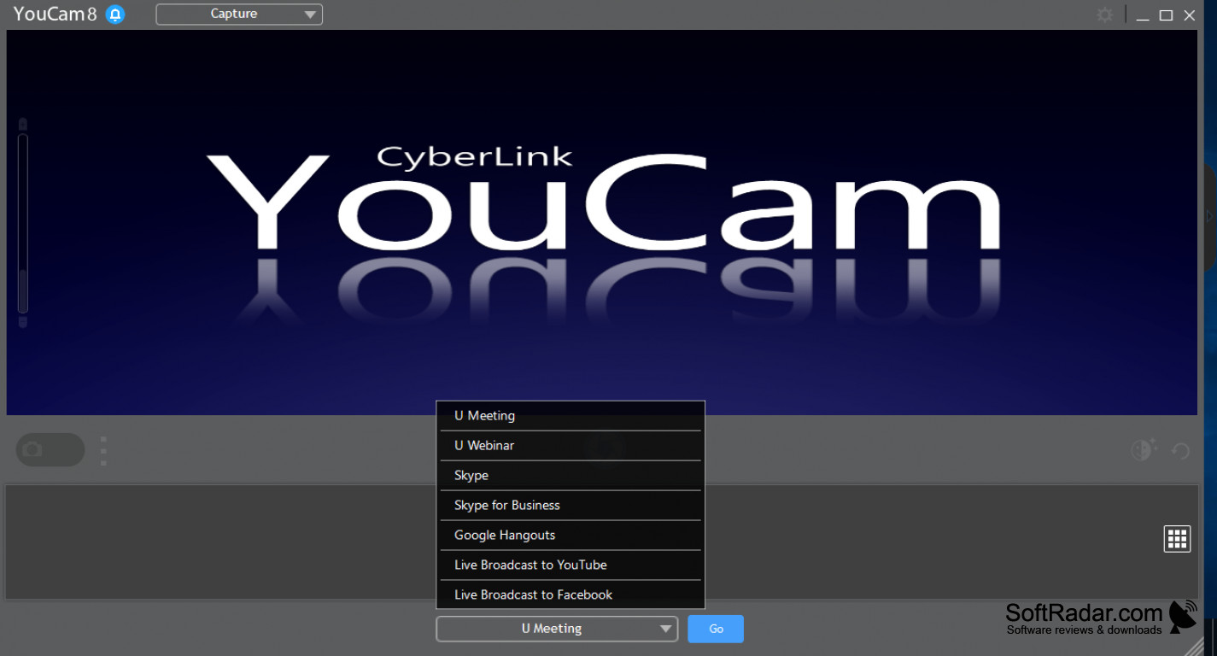Choose Live Broadcast to YouTube
The height and width of the screenshot is (656, 1217).
coord(570,565)
